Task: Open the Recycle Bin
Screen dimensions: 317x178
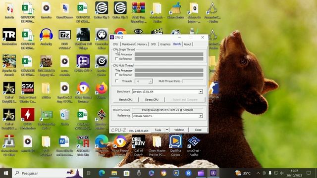Action: [x=65, y=117]
